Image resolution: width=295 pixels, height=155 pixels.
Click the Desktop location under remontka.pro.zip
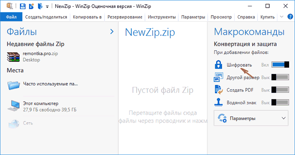point(31,60)
